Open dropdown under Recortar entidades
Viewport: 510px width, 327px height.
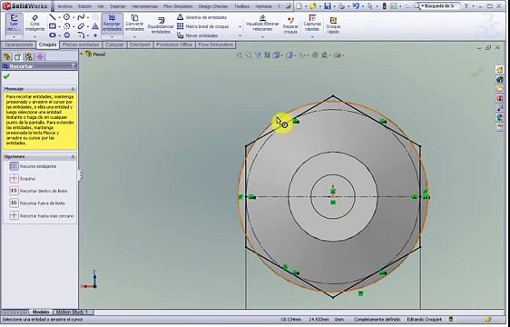[x=113, y=37]
